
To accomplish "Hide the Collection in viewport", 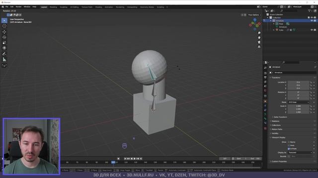I will coord(312,18).
